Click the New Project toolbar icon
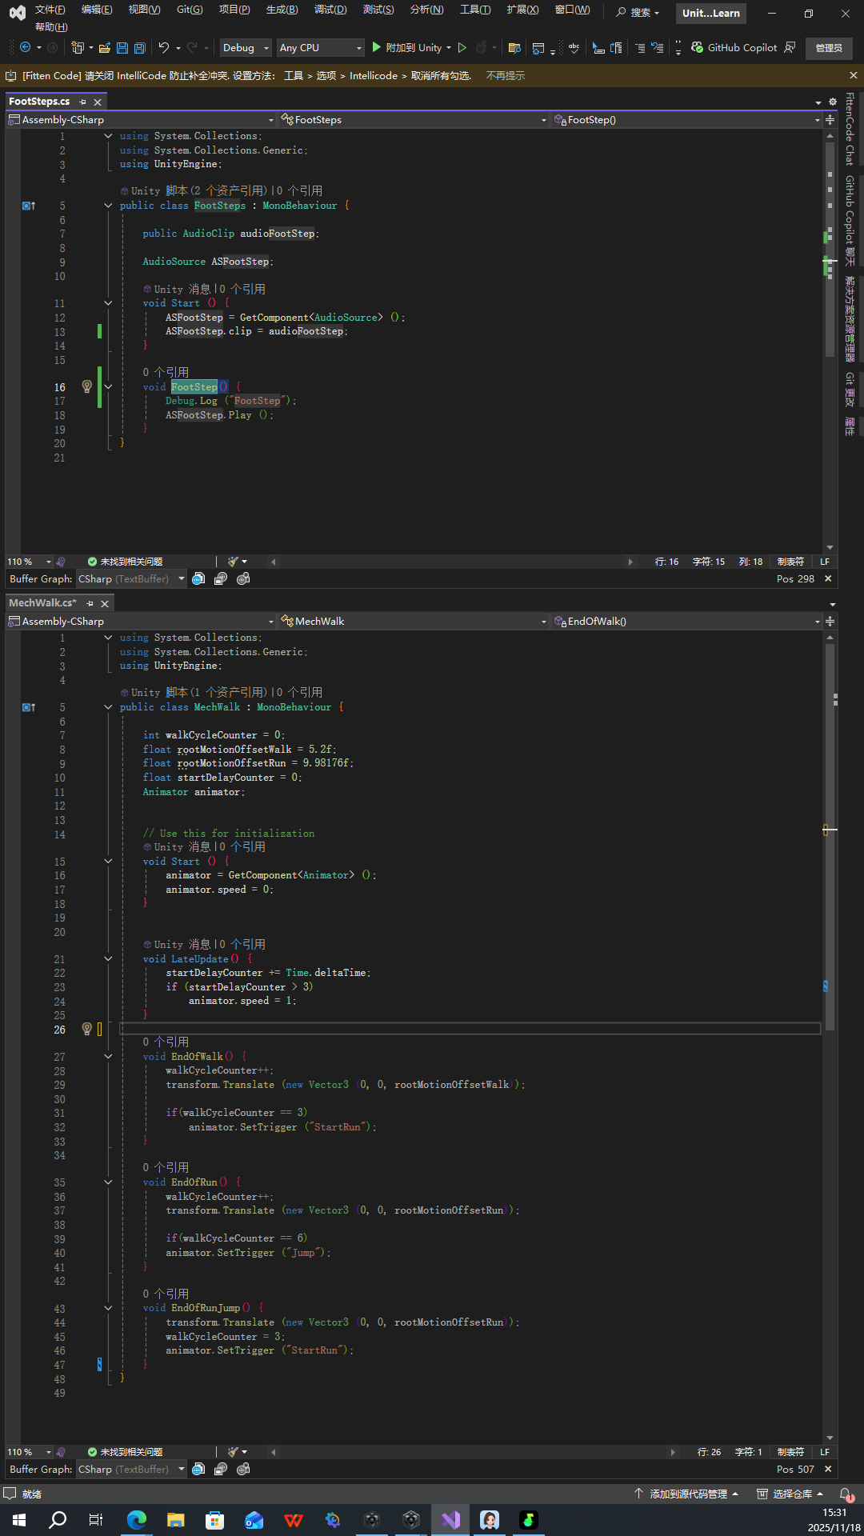The image size is (864, 1536). 78,48
